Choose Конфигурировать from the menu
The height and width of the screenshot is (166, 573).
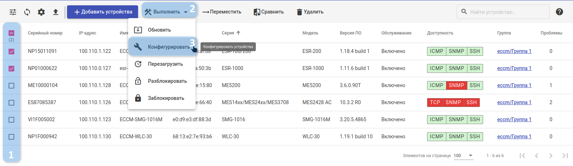pyautogui.click(x=168, y=47)
